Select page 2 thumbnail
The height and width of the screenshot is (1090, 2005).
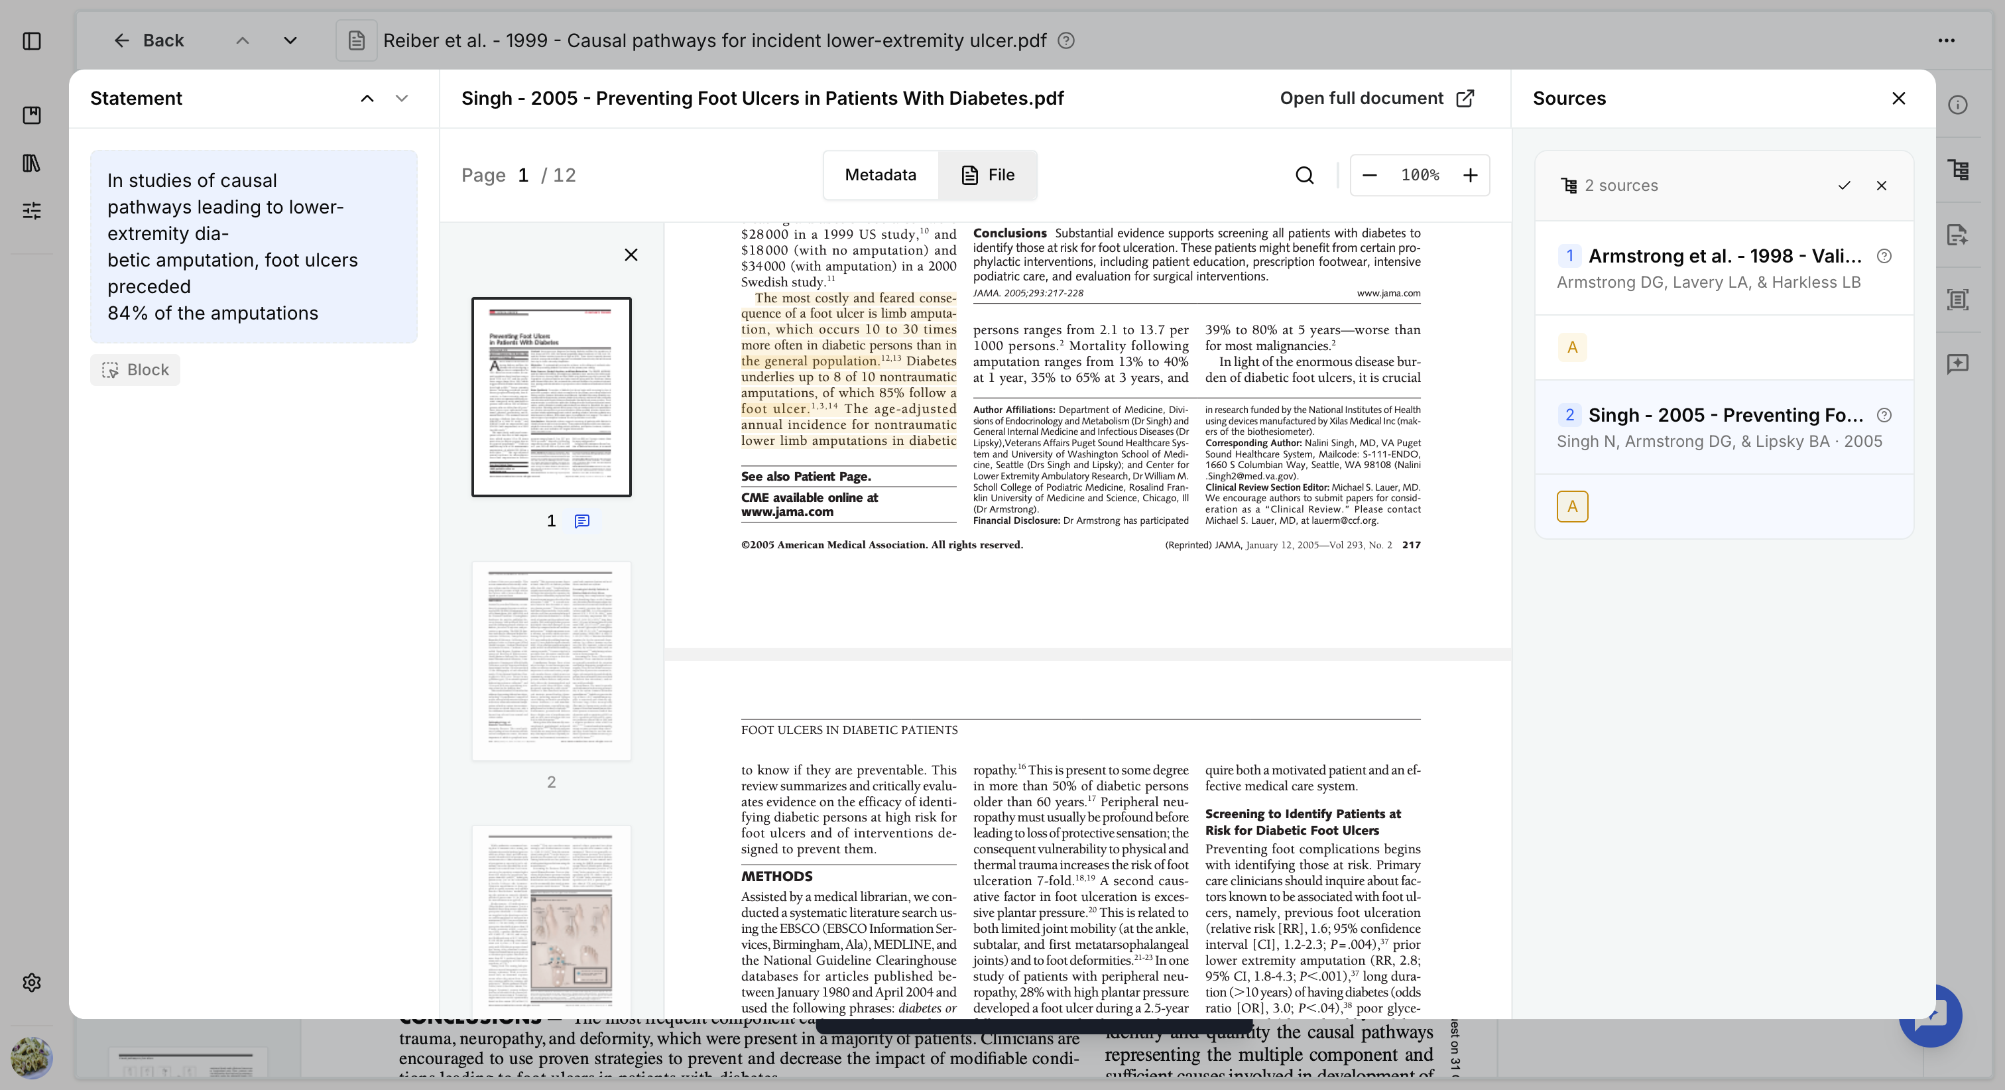pyautogui.click(x=551, y=661)
